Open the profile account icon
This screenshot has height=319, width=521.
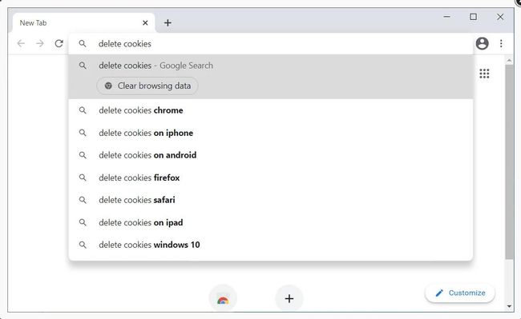tap(482, 43)
